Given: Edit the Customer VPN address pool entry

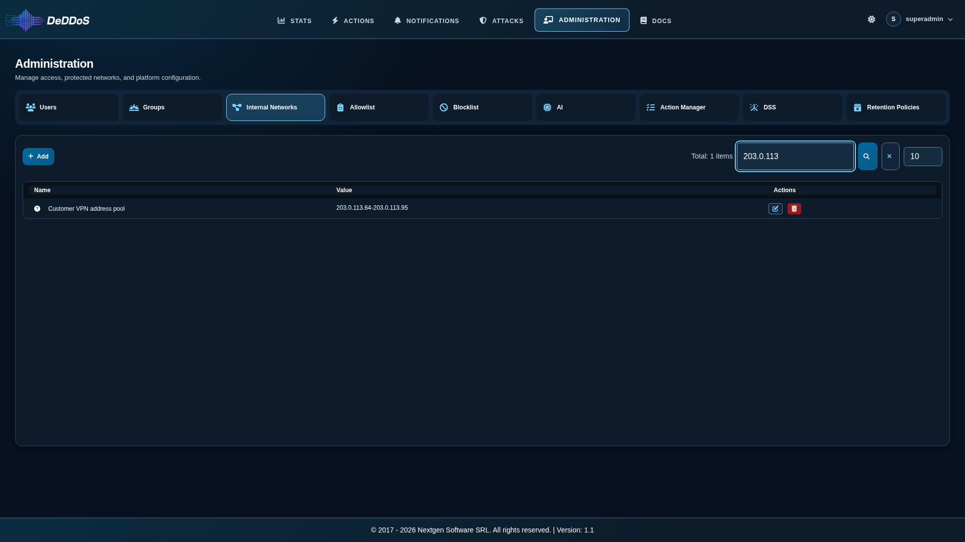Looking at the screenshot, I should click(776, 209).
